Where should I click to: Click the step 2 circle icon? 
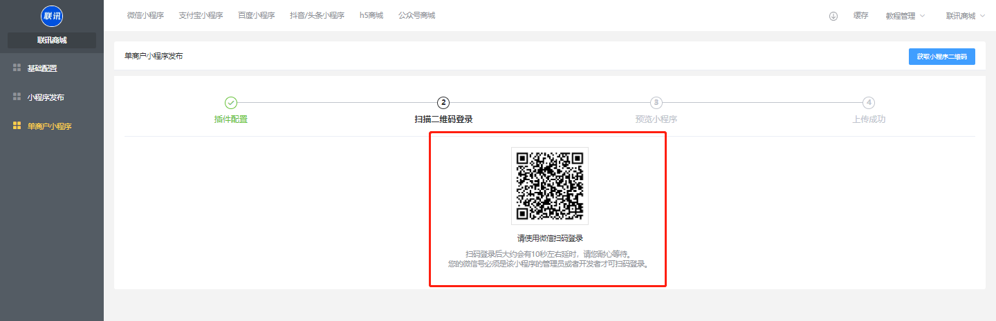pos(444,102)
